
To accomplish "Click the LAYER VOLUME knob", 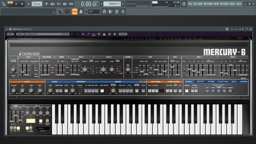I will (13, 91).
